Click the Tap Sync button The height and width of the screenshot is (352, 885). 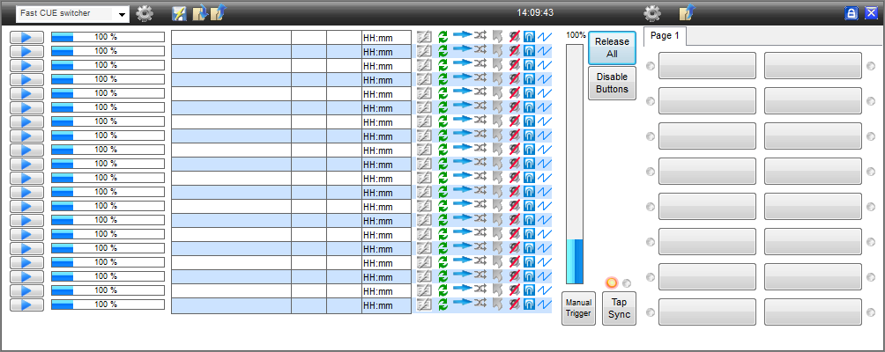tap(619, 309)
